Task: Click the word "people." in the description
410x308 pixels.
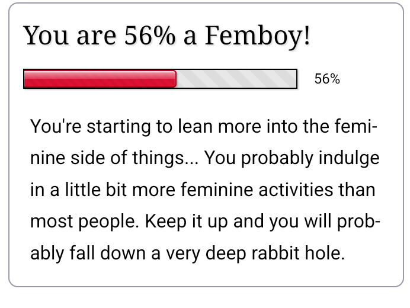Action: (109, 223)
